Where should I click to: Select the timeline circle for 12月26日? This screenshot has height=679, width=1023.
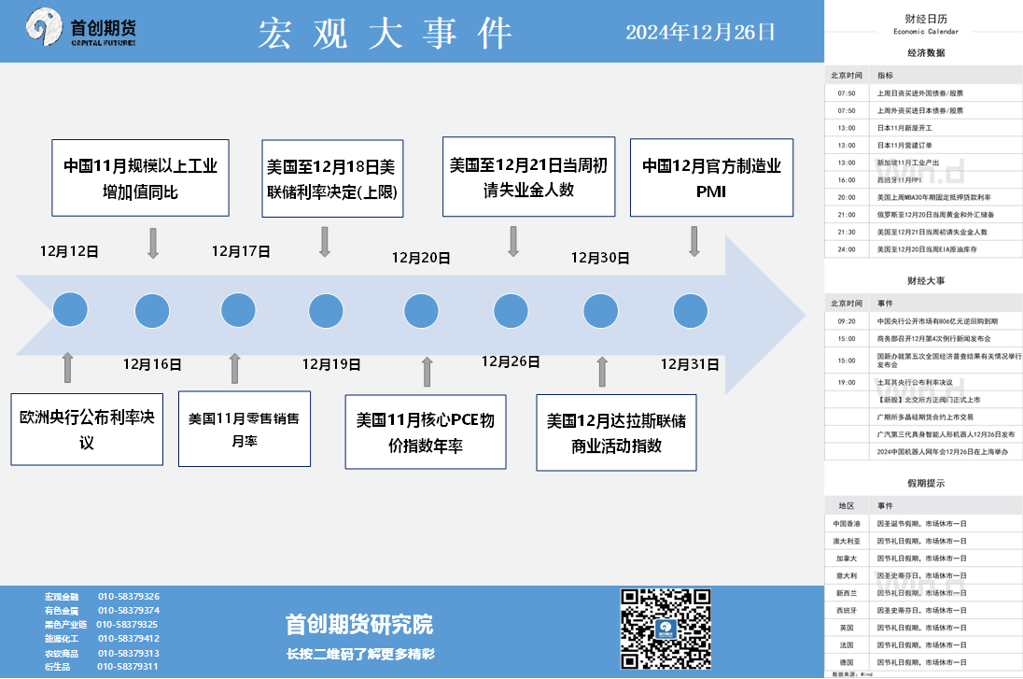[x=511, y=311]
